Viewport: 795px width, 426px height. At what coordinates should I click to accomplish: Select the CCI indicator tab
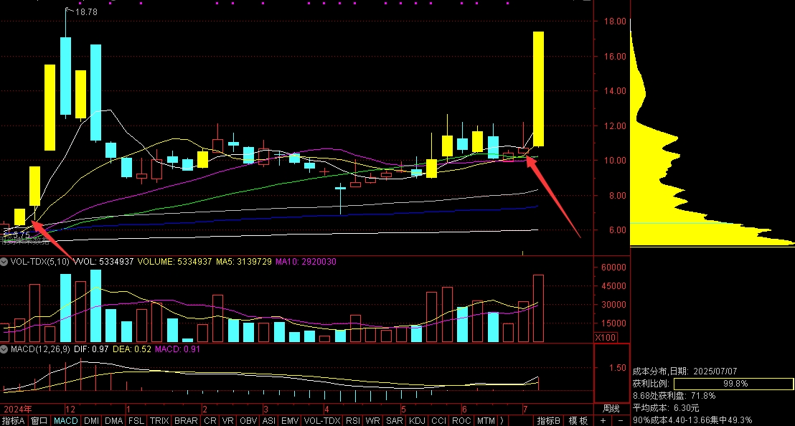click(438, 421)
